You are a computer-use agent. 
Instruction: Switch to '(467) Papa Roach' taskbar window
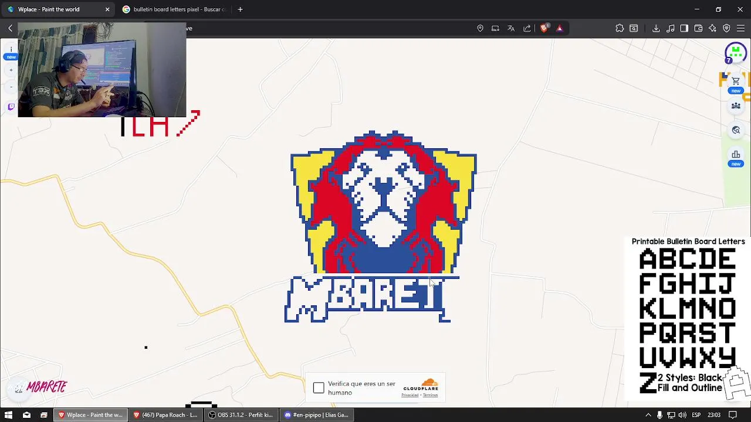pos(166,415)
